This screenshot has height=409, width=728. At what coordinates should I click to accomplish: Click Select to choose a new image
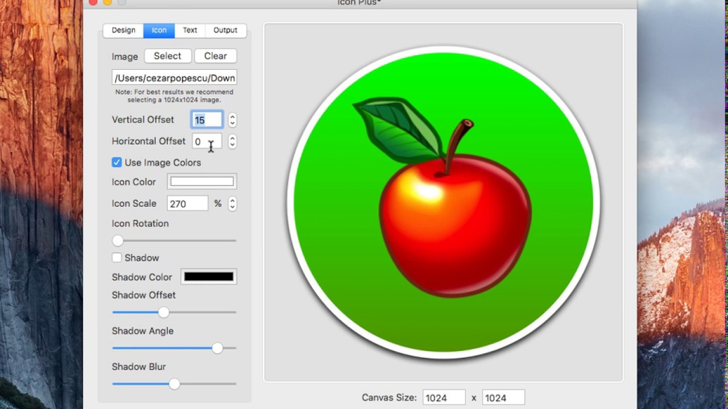tap(167, 56)
